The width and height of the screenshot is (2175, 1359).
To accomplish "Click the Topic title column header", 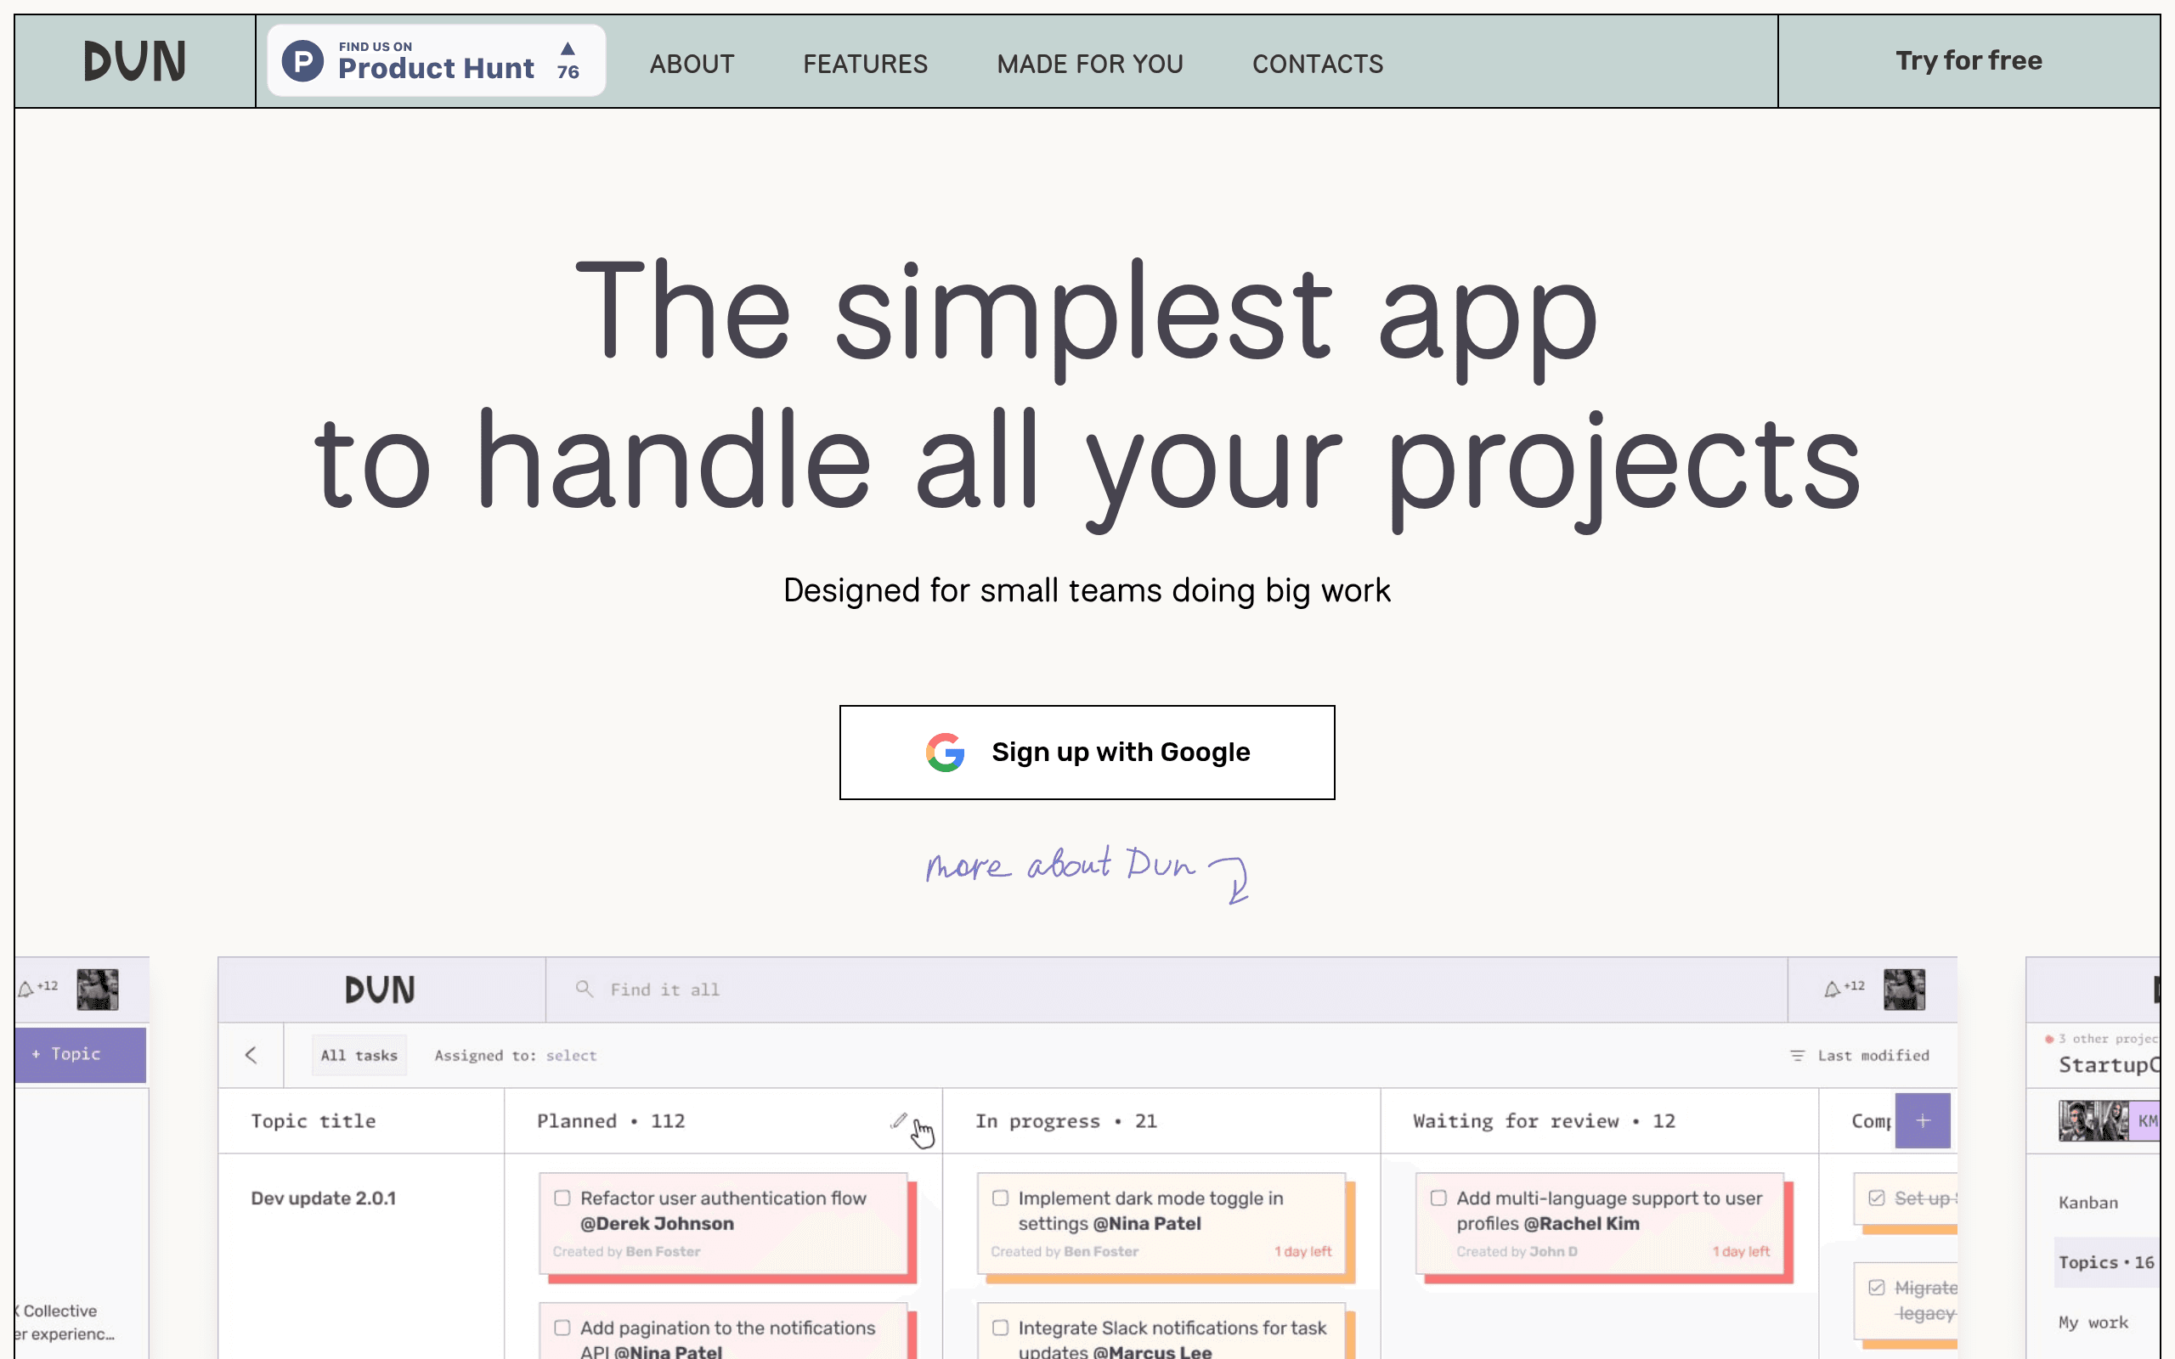I will point(313,1121).
